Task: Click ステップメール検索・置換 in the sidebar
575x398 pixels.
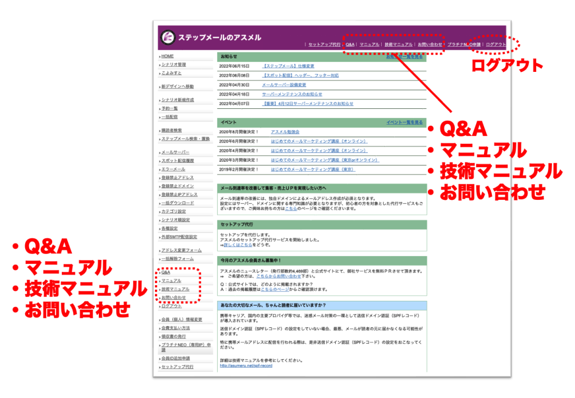Action: pos(185,139)
